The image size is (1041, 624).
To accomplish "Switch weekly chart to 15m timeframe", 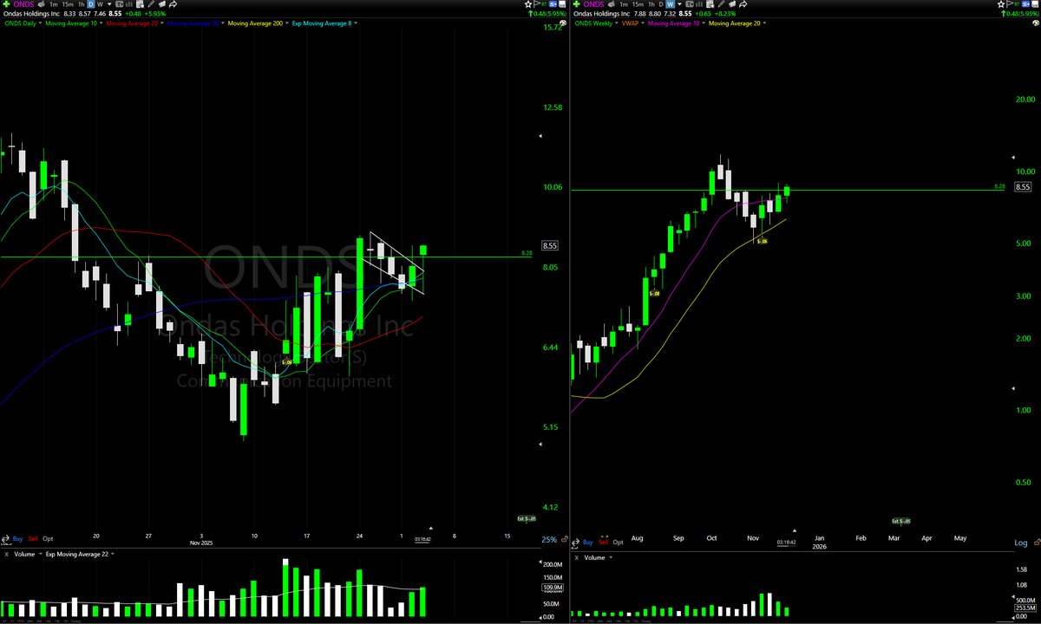I will (638, 4).
